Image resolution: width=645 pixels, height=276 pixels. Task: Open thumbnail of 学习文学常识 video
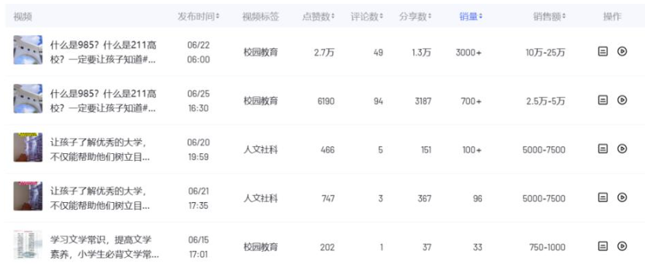(x=28, y=245)
